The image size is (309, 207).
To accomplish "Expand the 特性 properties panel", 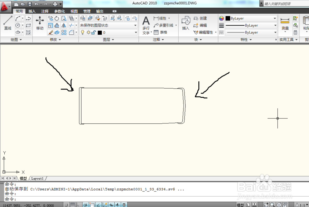I will pyautogui.click(x=246, y=40).
